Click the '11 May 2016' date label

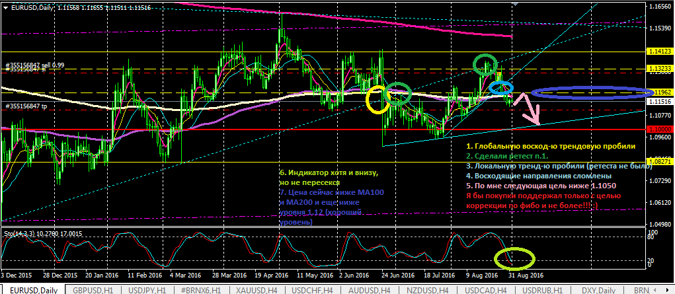coord(315,275)
